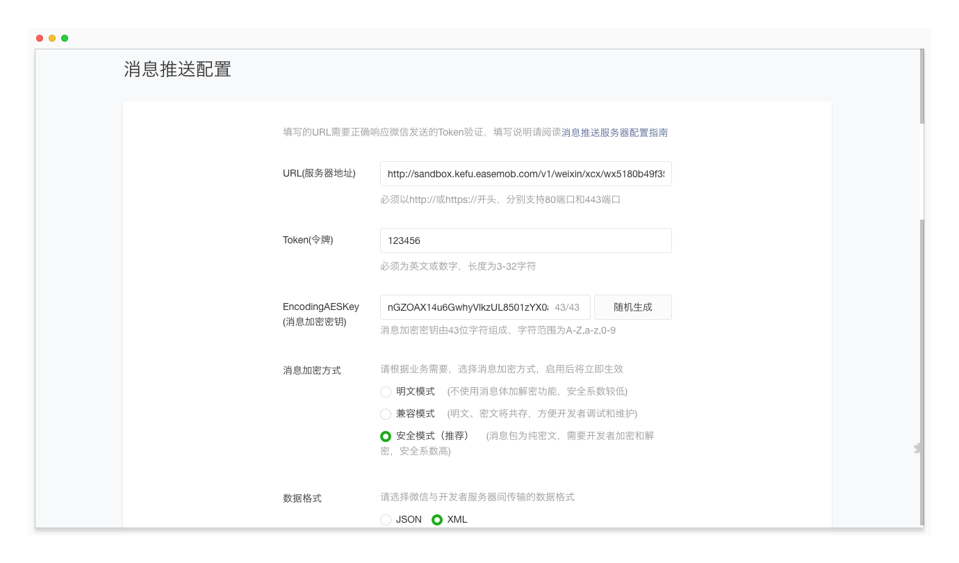This screenshot has width=959, height=563.
Task: Click the EncodingAESKey label text
Action: (x=321, y=307)
